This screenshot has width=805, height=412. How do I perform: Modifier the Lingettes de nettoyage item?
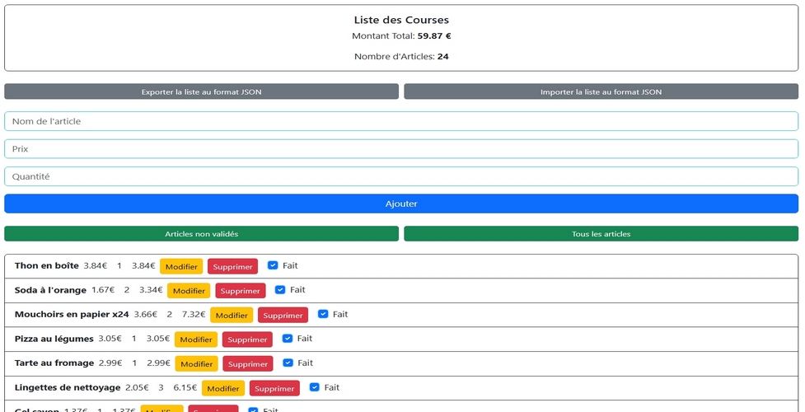[223, 388]
